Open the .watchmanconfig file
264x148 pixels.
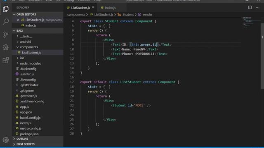(38, 102)
